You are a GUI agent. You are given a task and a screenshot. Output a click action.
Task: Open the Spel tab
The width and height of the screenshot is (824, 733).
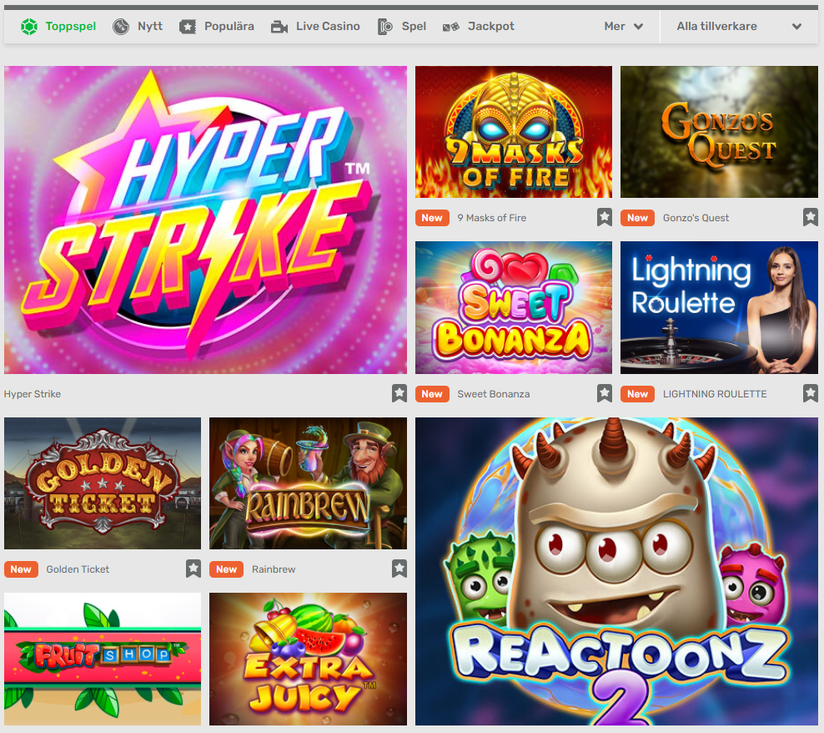pyautogui.click(x=402, y=27)
